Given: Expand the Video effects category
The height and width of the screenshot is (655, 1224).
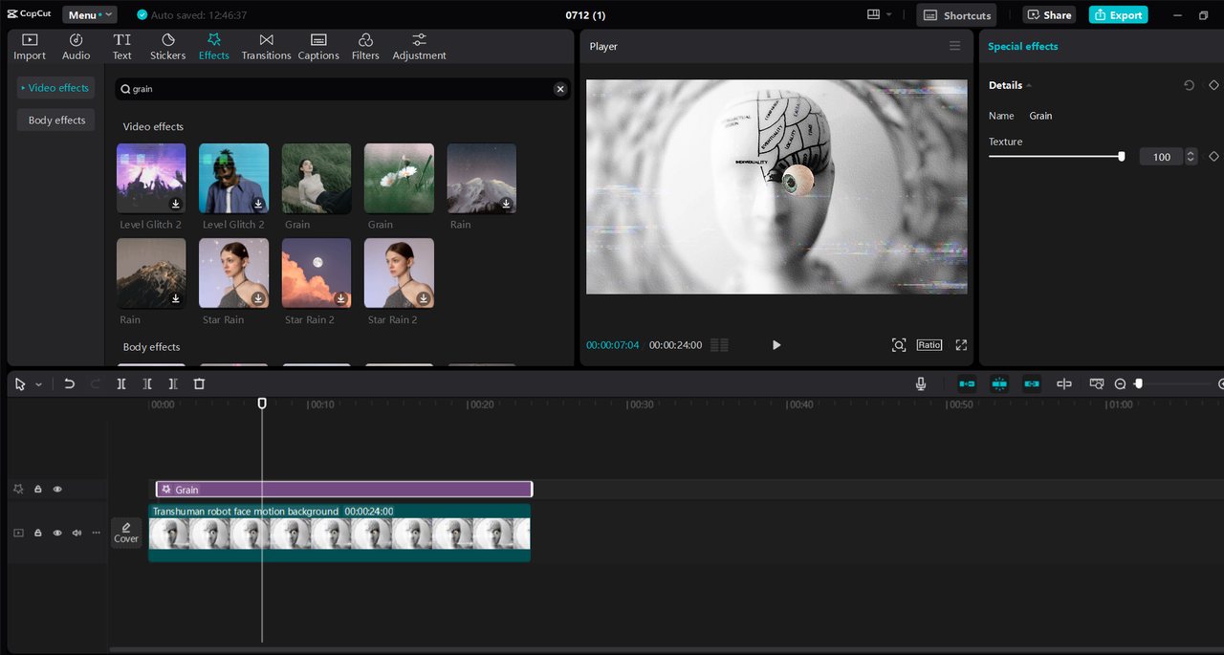Looking at the screenshot, I should (57, 88).
